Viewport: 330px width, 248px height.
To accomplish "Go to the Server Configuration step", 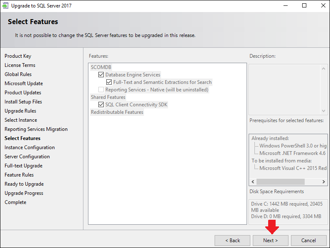I will tap(27, 157).
